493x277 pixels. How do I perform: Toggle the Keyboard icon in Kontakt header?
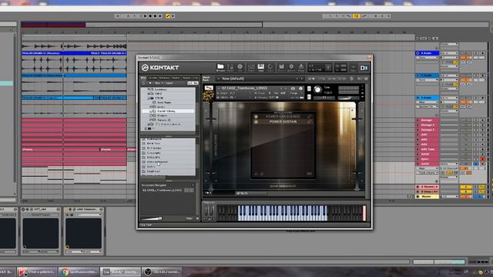click(x=260, y=68)
